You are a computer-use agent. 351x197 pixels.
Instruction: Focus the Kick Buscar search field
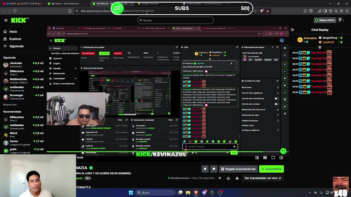click(175, 20)
